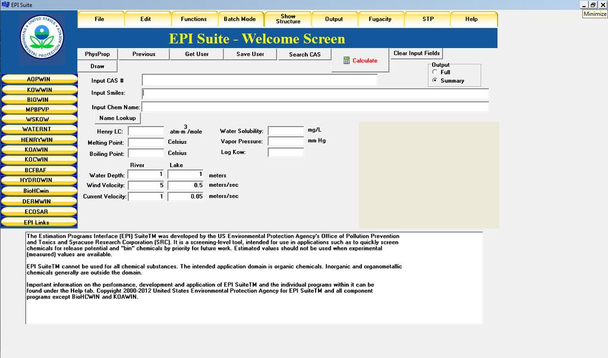This screenshot has height=358, width=608.
Task: Click the Vapor Pressure input field
Action: point(286,141)
